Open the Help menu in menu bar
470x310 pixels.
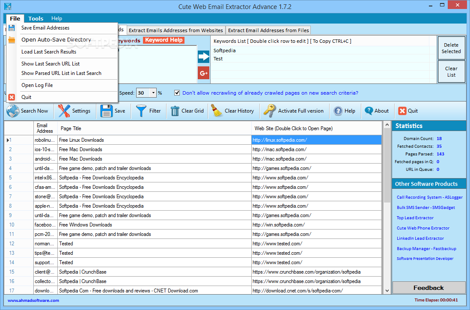point(57,18)
